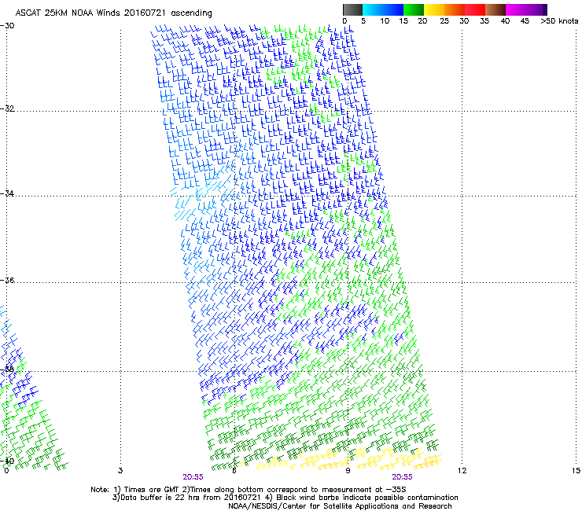The width and height of the screenshot is (582, 511).
Task: Select the brown 35-40 knots legend swatch
Action: click(x=495, y=9)
